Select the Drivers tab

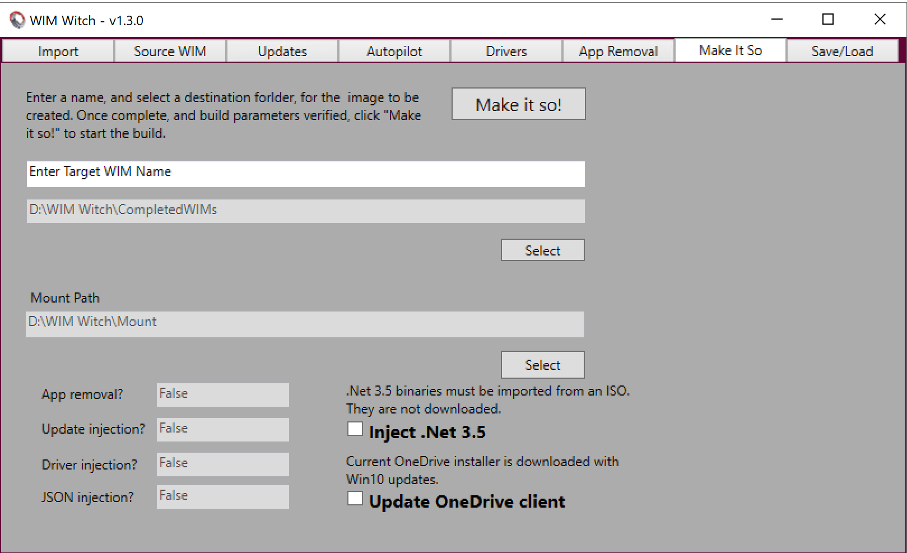point(506,51)
